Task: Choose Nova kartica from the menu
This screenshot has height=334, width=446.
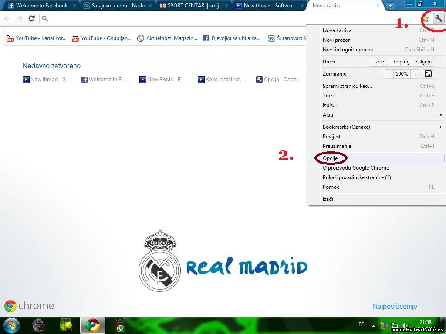Action: [376, 30]
